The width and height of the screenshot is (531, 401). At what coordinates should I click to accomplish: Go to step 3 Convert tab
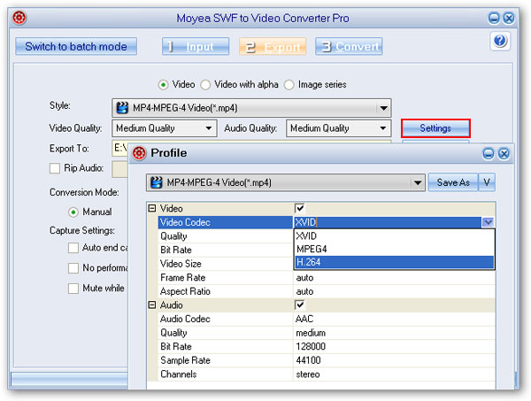pos(349,46)
